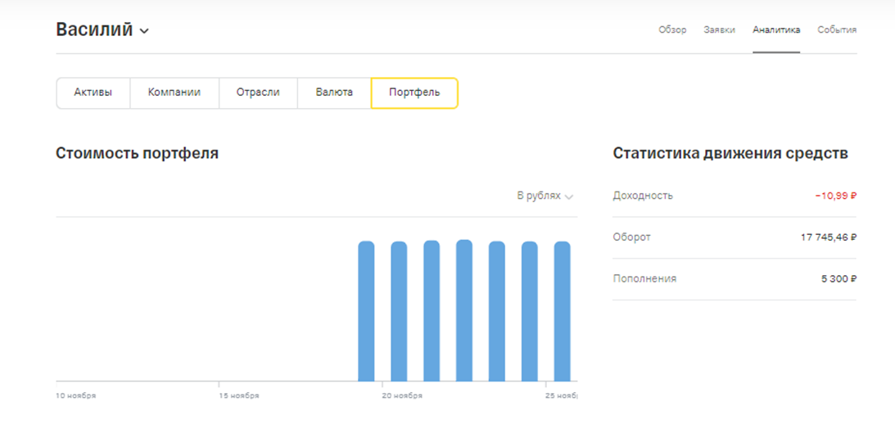Open the Василий account dropdown
This screenshot has width=895, height=429.
coord(102,30)
